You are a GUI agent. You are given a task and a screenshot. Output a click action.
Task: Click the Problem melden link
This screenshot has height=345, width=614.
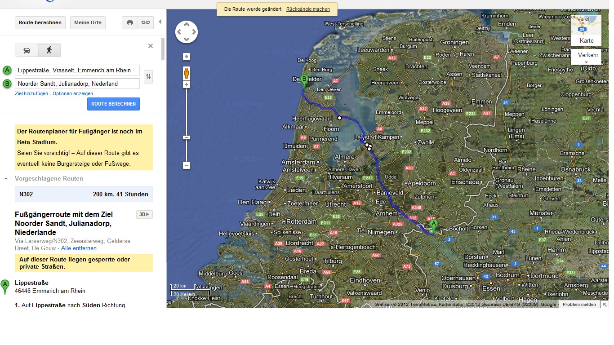pos(579,304)
